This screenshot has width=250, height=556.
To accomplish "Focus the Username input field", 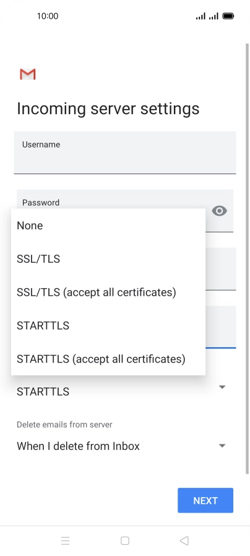I will (124, 153).
